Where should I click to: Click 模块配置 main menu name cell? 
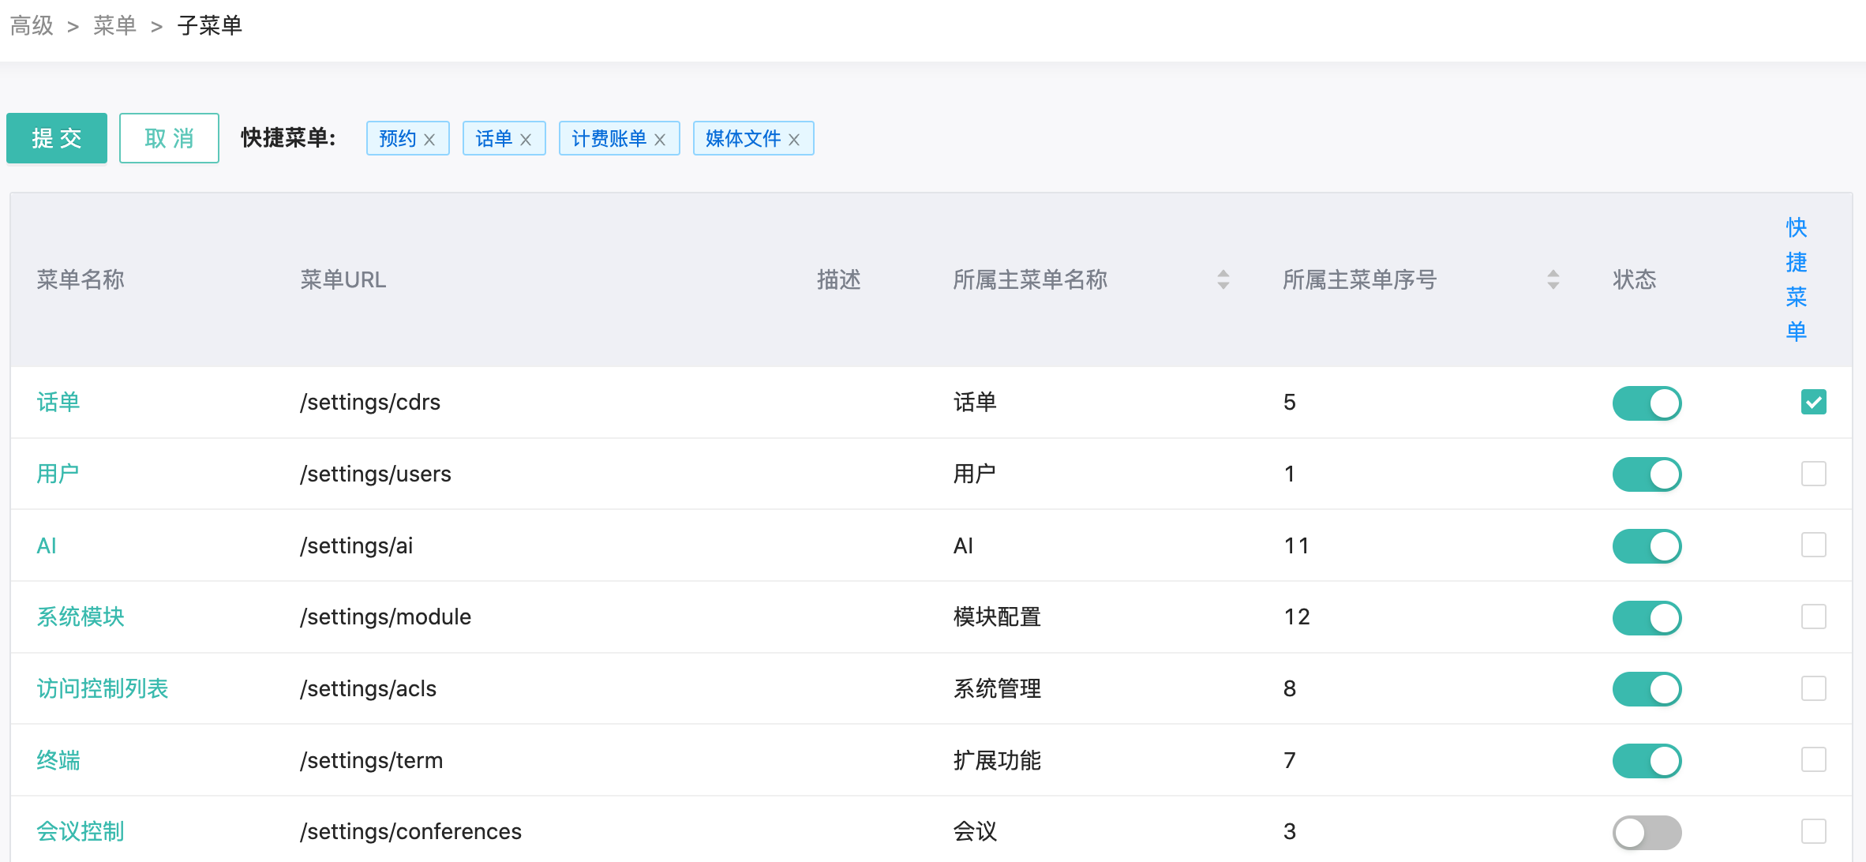tap(998, 617)
